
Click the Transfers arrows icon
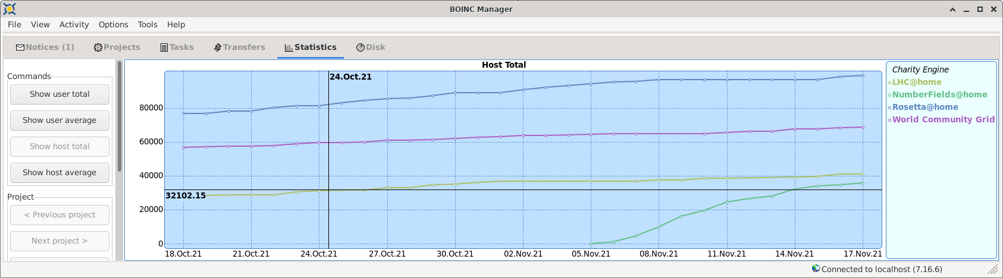click(x=218, y=48)
